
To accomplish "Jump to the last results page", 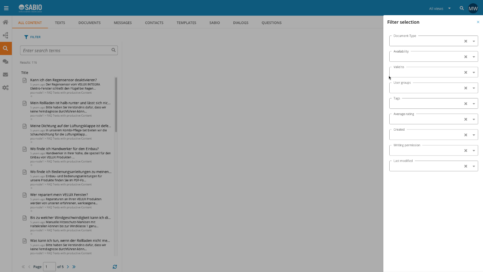I will pos(74,266).
